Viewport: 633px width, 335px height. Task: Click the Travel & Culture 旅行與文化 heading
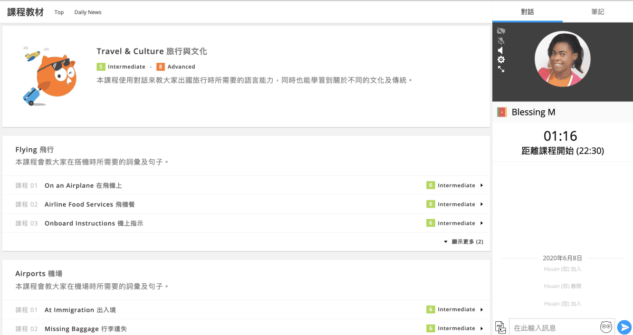[152, 51]
